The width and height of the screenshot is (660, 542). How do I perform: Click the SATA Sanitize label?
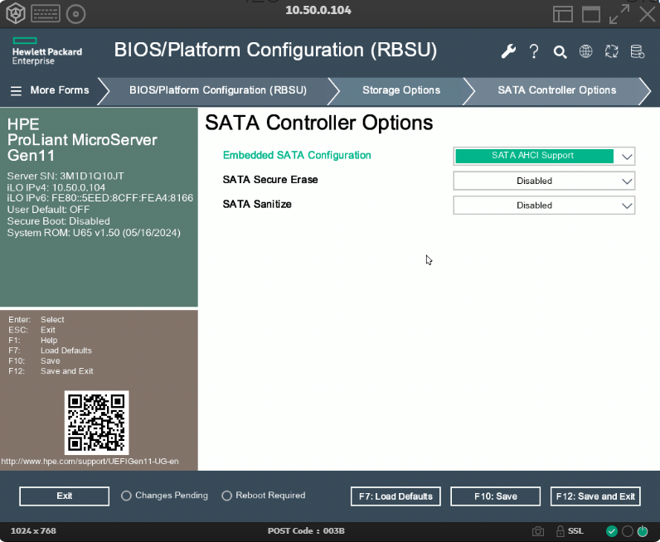(257, 204)
